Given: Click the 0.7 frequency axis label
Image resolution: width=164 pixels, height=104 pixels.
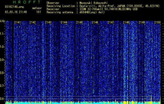Looking at the screenshot, I should coord(2,86).
